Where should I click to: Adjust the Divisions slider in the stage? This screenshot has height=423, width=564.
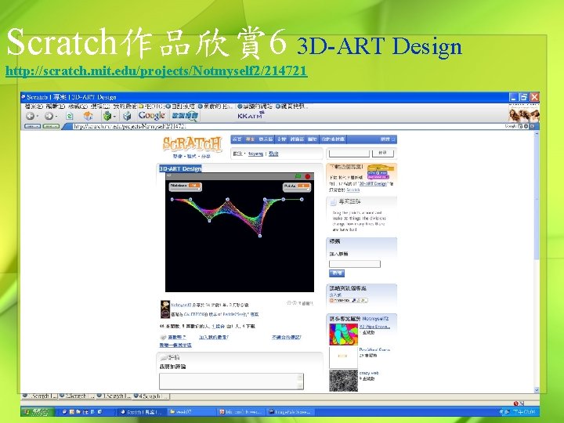(x=185, y=190)
